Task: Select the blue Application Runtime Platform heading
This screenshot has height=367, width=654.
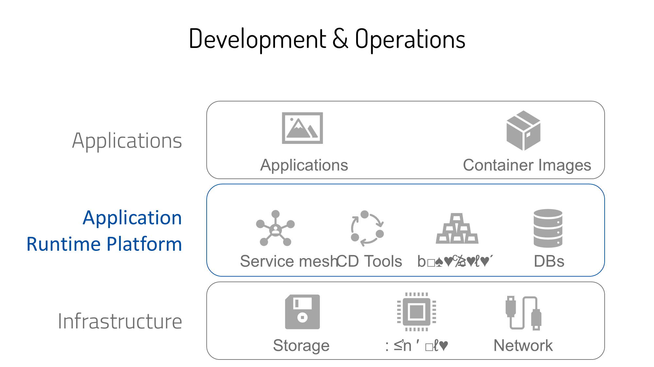Action: pos(105,231)
